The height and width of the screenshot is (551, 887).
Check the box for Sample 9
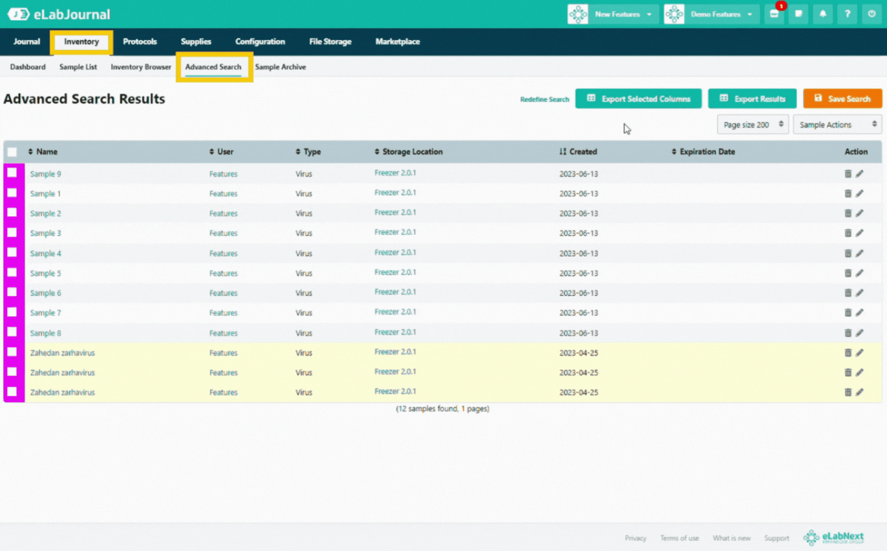(12, 173)
